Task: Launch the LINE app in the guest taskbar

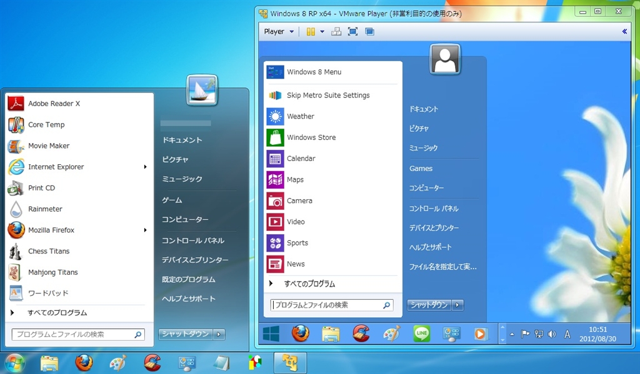Action: tap(422, 334)
